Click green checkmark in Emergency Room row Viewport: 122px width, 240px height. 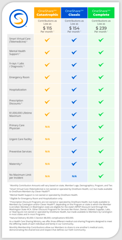pyautogui.click(x=101, y=77)
